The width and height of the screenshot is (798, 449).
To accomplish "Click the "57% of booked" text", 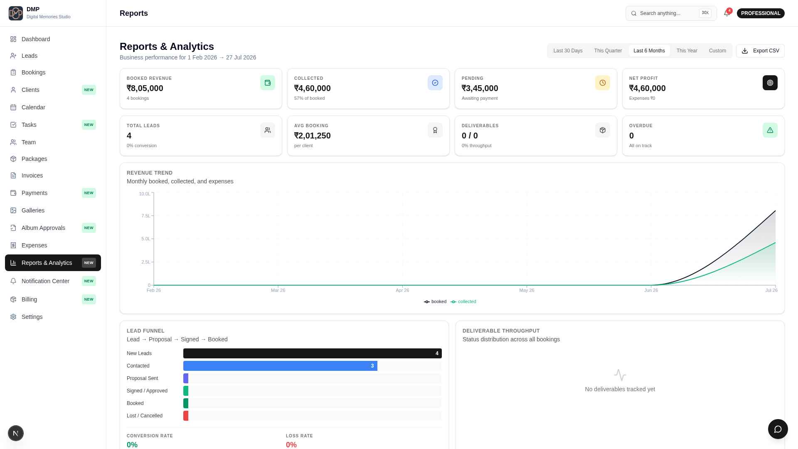I will click(x=310, y=99).
